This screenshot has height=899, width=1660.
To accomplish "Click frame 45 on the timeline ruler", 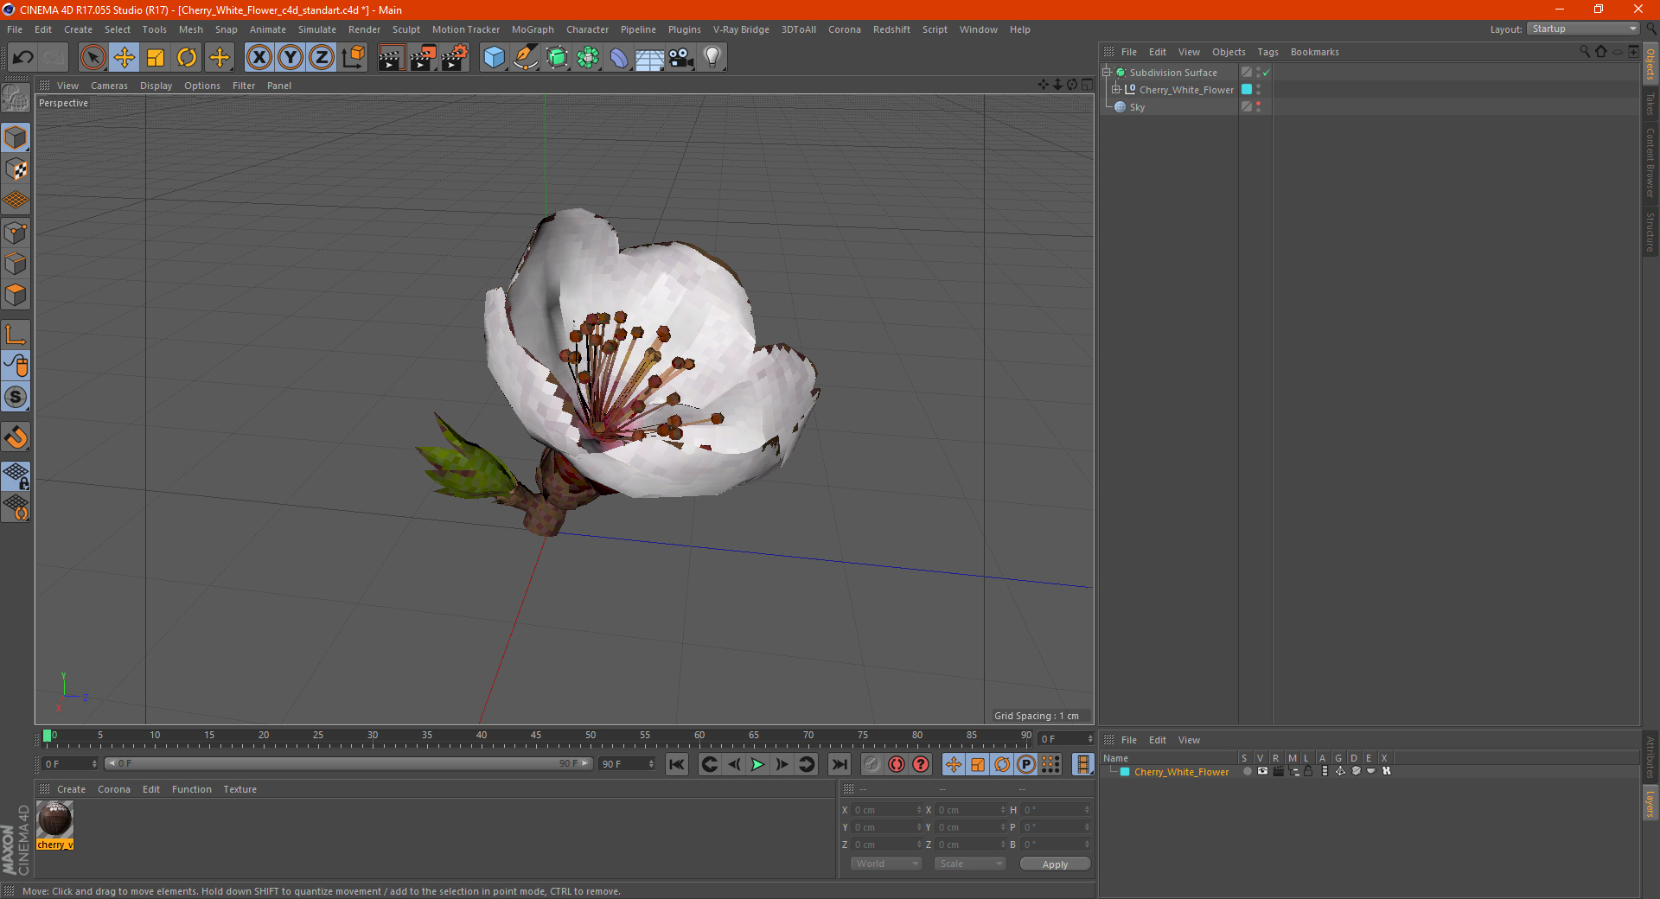I will tap(536, 736).
